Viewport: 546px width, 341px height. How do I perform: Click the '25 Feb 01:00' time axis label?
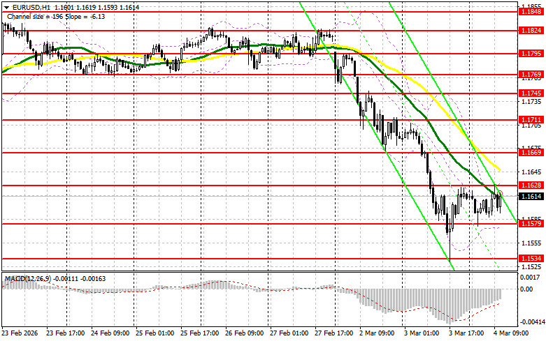click(x=155, y=333)
